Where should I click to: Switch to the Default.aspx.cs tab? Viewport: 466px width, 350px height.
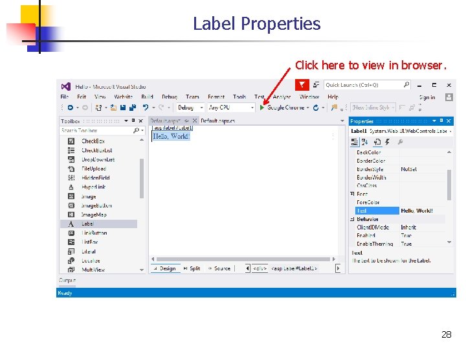[x=218, y=121]
